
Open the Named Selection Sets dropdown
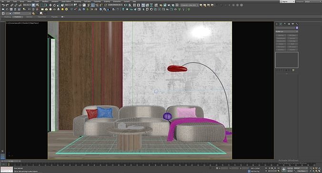115,5
